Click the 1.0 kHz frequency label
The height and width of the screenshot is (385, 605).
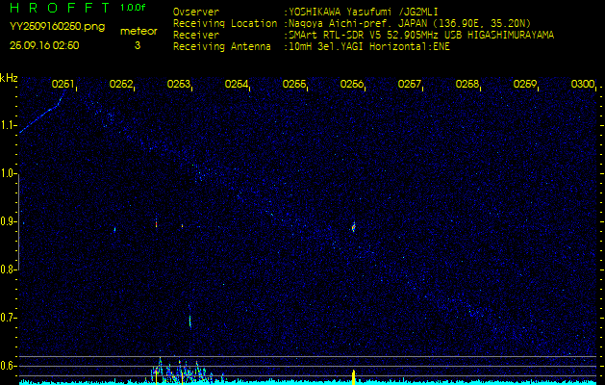click(x=8, y=174)
